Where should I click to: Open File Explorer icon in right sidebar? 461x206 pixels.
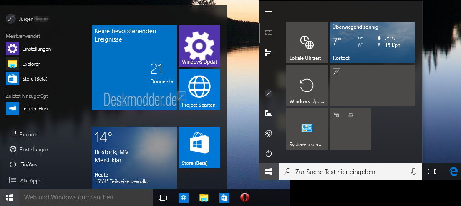click(268, 113)
